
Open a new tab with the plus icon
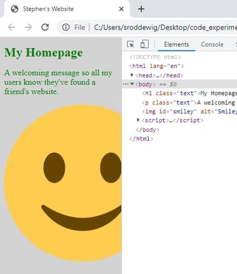tap(141, 9)
